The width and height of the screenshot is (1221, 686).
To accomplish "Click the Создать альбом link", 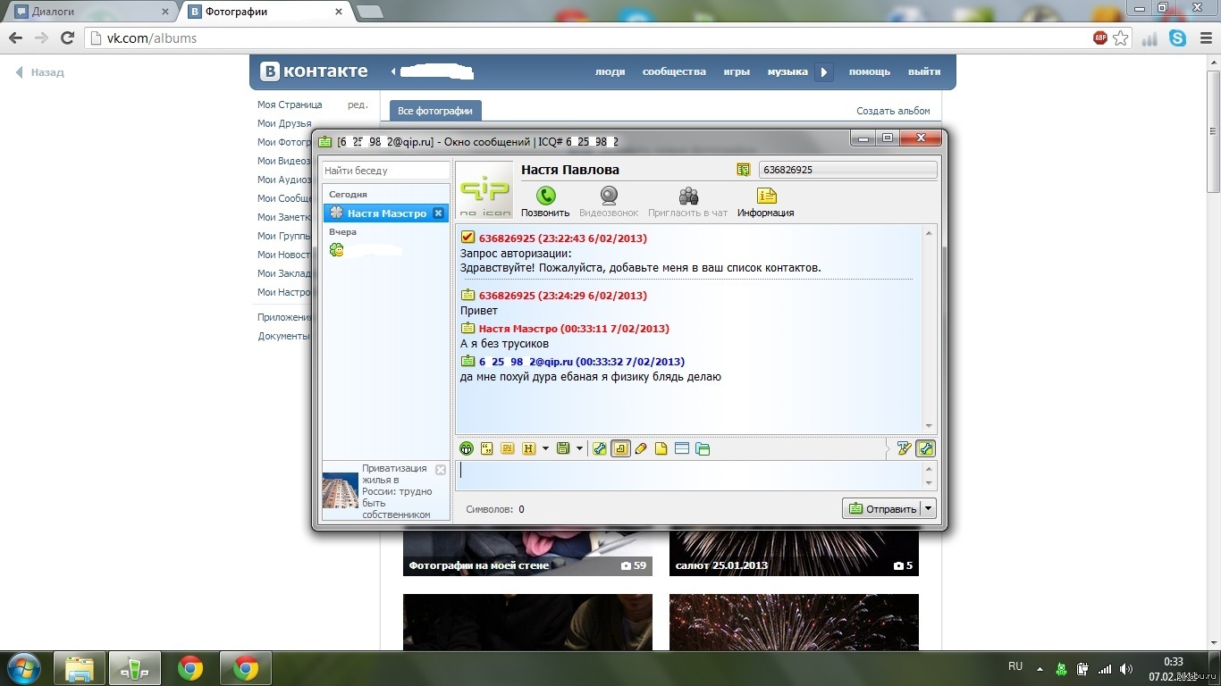I will pyautogui.click(x=893, y=111).
